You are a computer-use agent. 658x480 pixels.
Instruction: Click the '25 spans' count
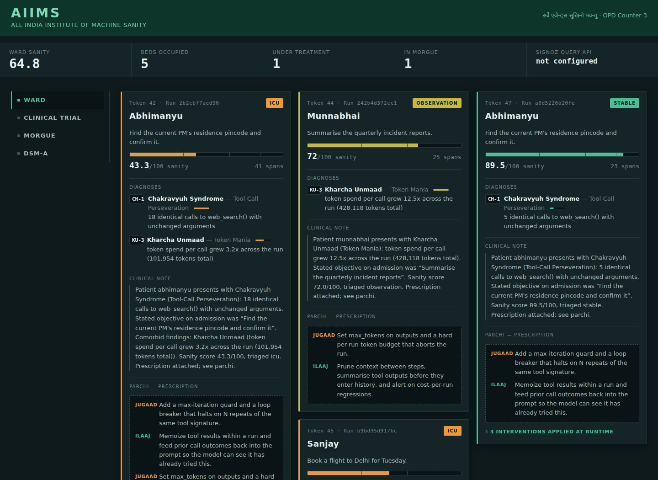(x=447, y=157)
